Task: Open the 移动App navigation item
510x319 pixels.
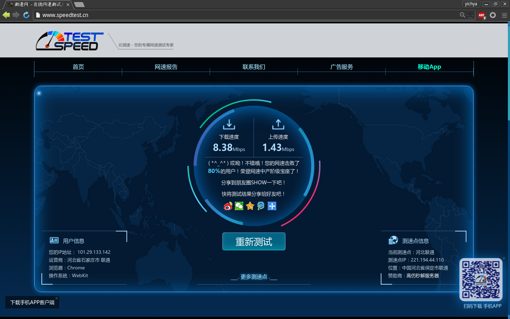Action: 429,67
